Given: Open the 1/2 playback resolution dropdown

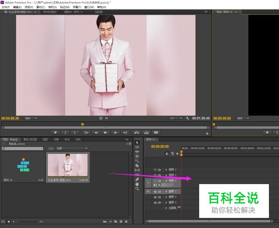Looking at the screenshot, I should click(176, 118).
